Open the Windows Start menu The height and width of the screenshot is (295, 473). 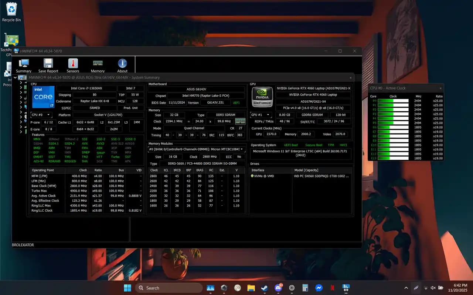127,288
